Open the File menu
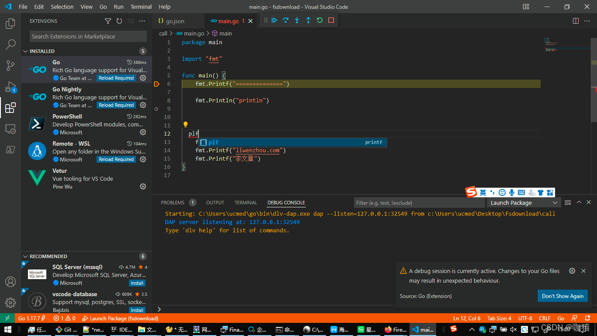The width and height of the screenshot is (597, 336). [23, 7]
